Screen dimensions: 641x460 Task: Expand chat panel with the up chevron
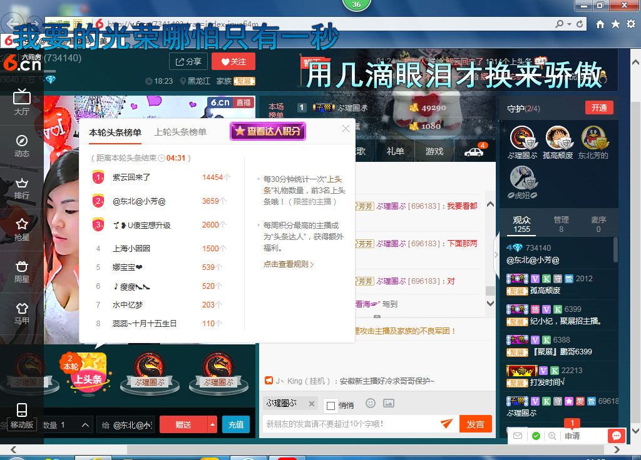(490, 204)
